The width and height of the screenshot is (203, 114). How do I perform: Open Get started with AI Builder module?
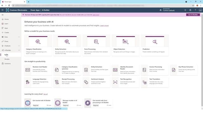tap(38, 103)
